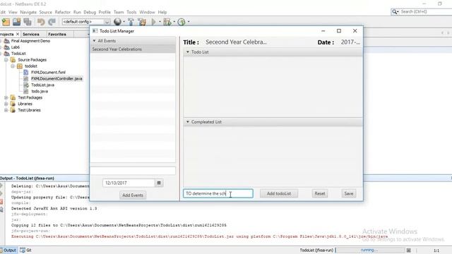Switch to the Output tab at bottom
Image resolution: width=452 pixels, height=254 pixels.
click(x=8, y=250)
